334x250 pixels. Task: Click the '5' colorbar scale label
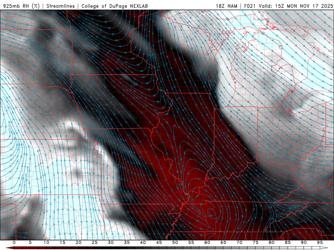click(x=30, y=242)
